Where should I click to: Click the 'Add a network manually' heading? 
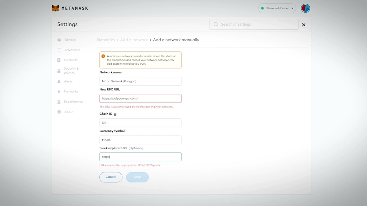pos(176,40)
